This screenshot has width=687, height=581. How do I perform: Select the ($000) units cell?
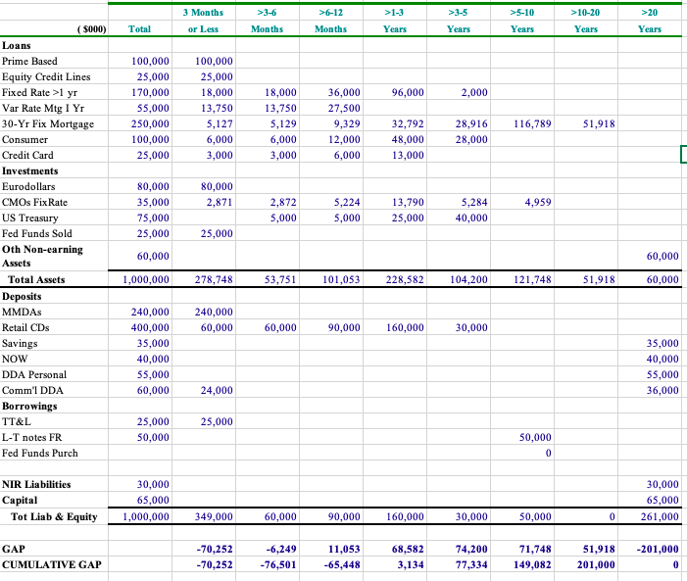pyautogui.click(x=91, y=29)
